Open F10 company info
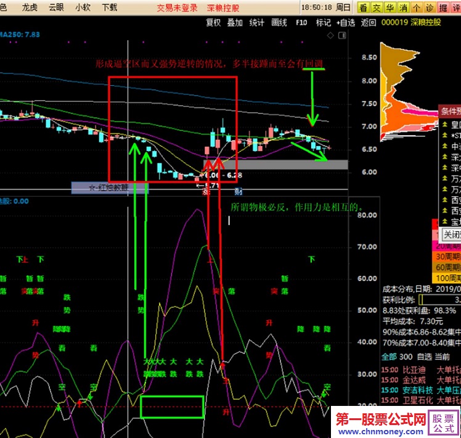This screenshot has height=438, width=461. tap(301, 22)
